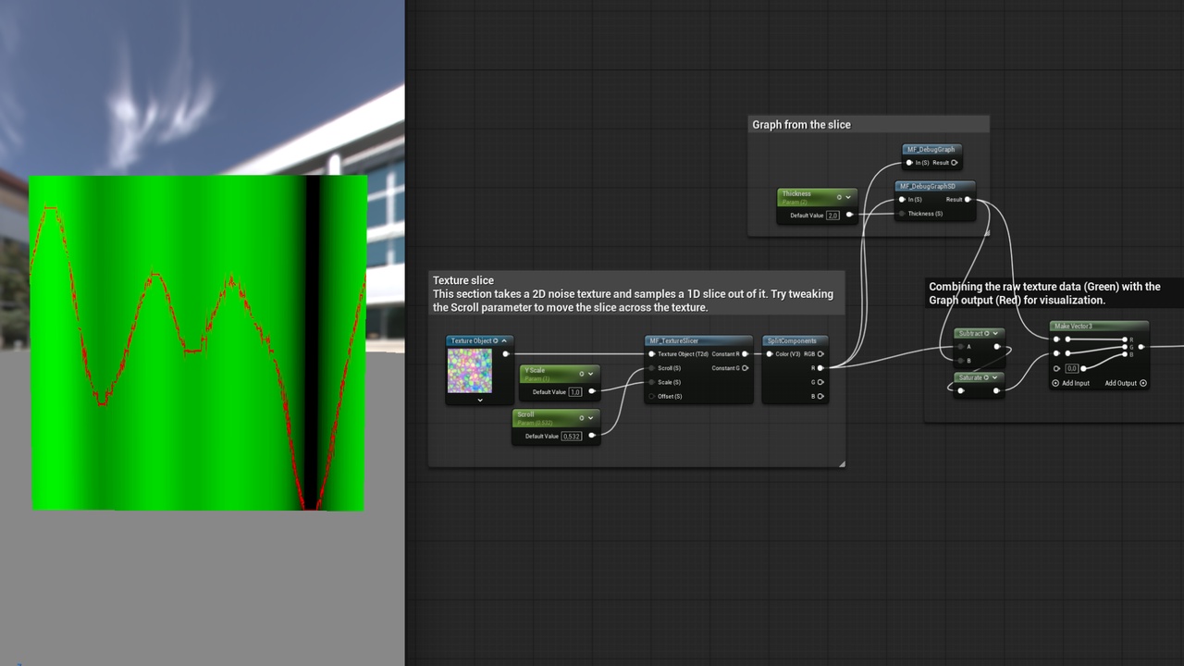Click the Saturate node output pin
The width and height of the screenshot is (1184, 666).
click(x=996, y=390)
